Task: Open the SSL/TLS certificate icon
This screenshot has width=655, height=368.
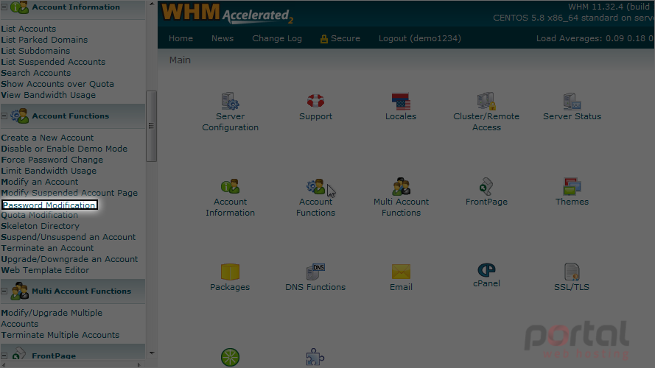Action: pyautogui.click(x=572, y=272)
